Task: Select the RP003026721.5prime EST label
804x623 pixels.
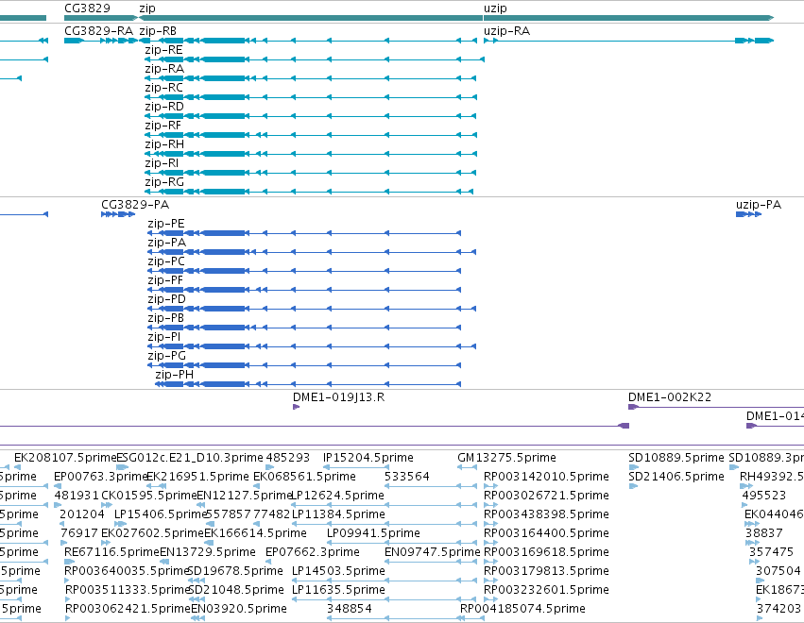Action: 546,496
